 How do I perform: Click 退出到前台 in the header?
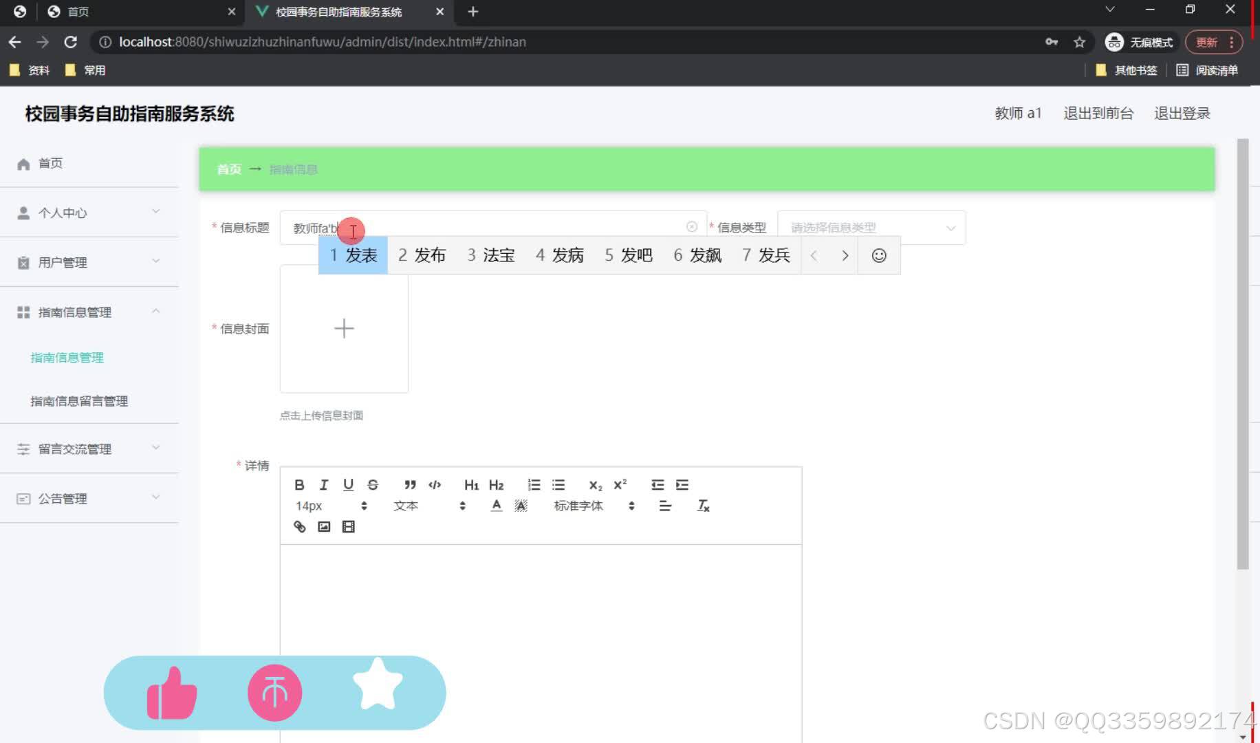click(1098, 113)
